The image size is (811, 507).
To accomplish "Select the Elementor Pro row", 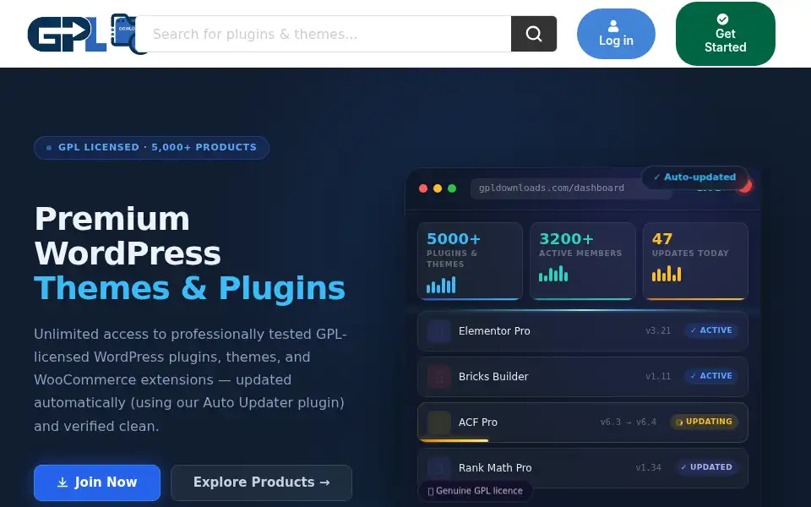I will coord(583,331).
